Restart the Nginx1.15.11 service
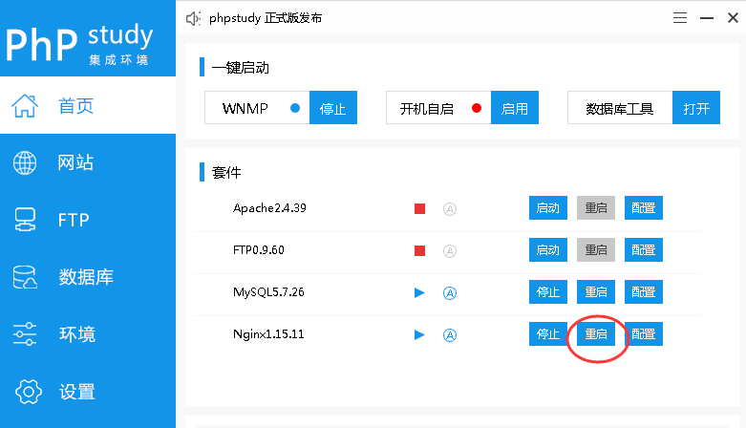 point(596,333)
